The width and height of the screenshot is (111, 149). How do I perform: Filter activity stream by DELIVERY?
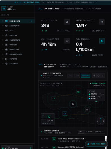tap(99, 132)
